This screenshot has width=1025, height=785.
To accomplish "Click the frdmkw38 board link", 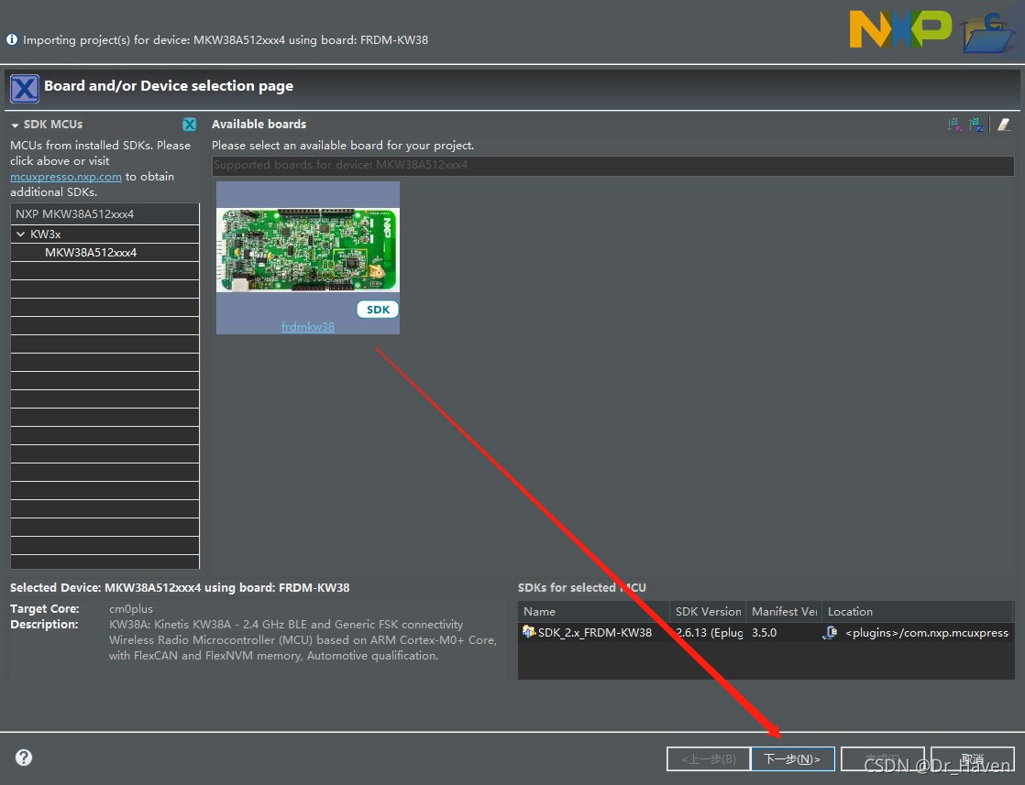I will tap(308, 326).
